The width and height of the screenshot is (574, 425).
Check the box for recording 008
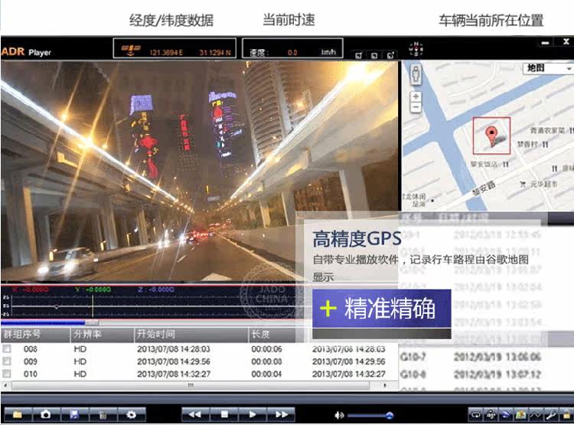click(x=7, y=349)
